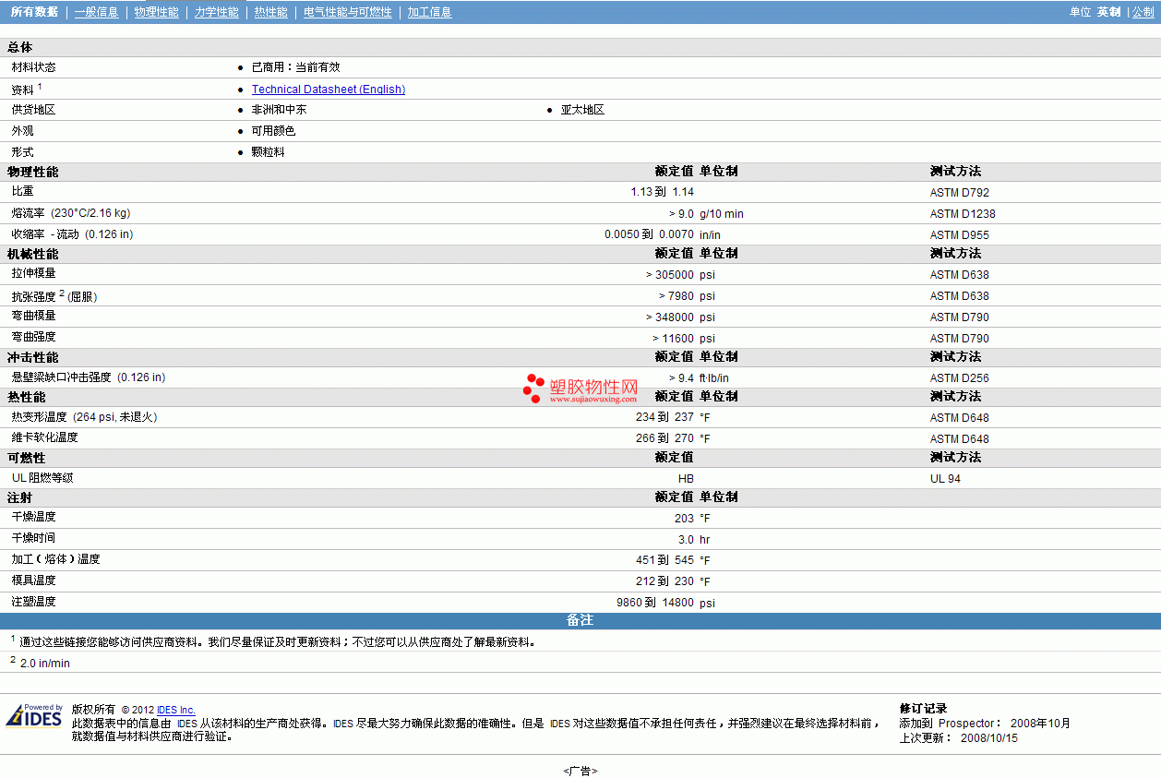The width and height of the screenshot is (1161, 778).
Task: Open Technical Datasheet (English) link
Action: coord(329,90)
